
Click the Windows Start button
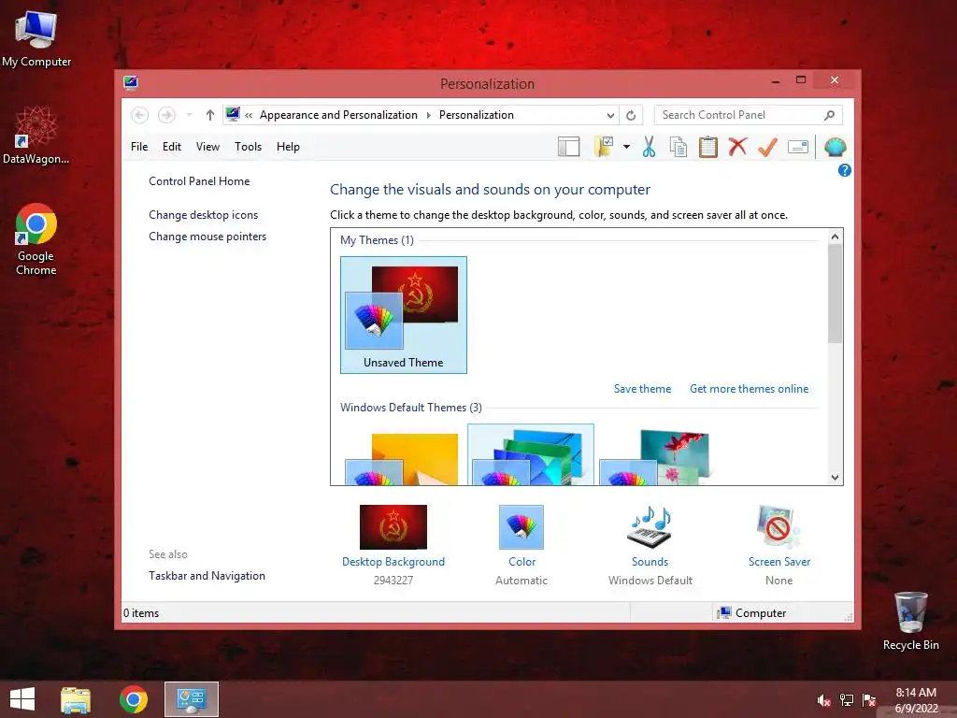(22, 699)
